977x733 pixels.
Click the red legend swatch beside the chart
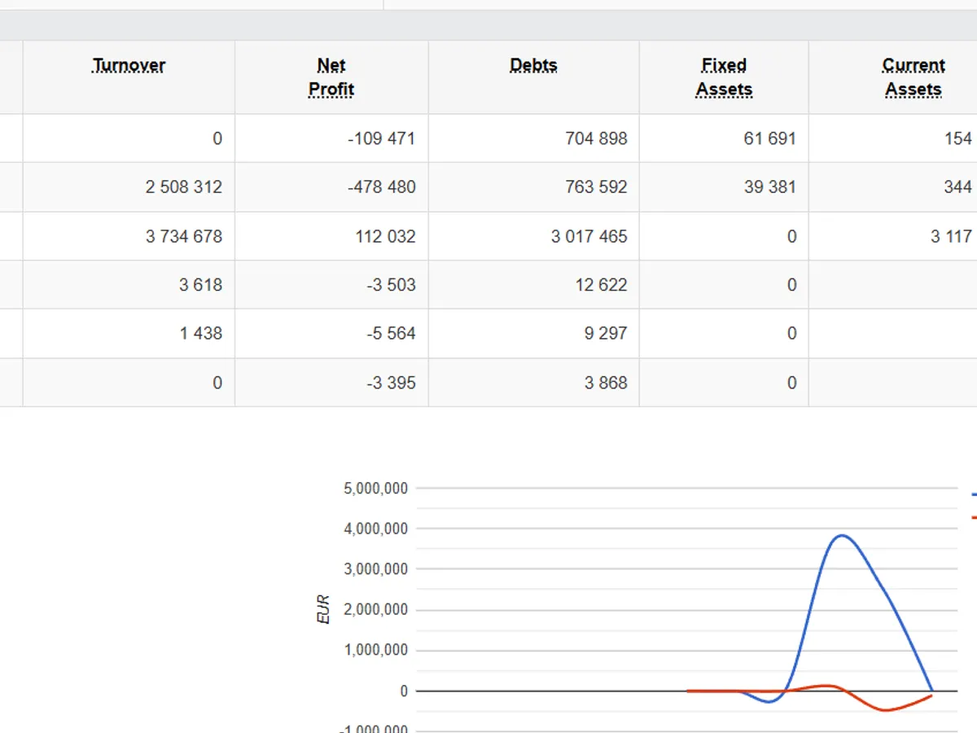(973, 517)
